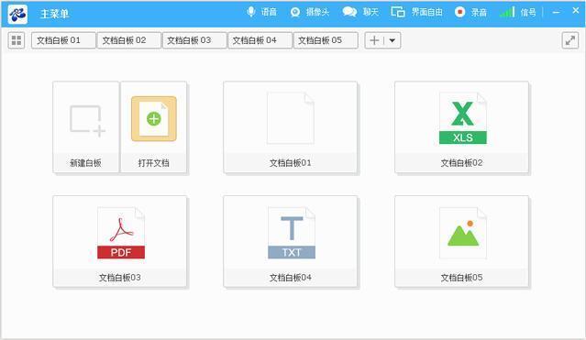Show the grid overview icon
The image size is (586, 340).
pos(17,40)
